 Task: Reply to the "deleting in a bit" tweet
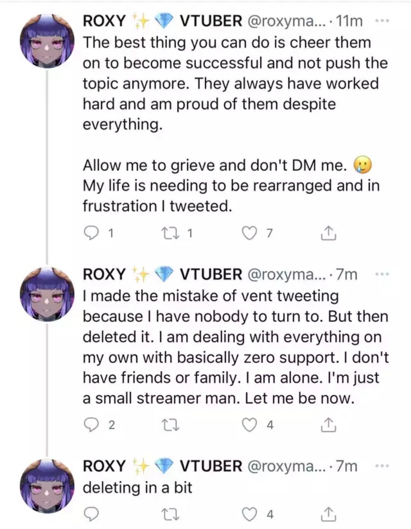click(x=91, y=515)
